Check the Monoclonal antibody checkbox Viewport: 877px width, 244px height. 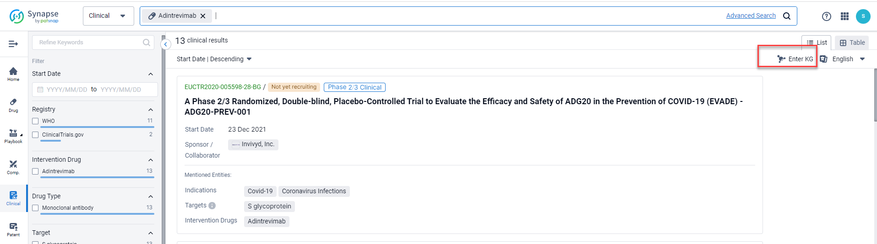click(x=35, y=208)
